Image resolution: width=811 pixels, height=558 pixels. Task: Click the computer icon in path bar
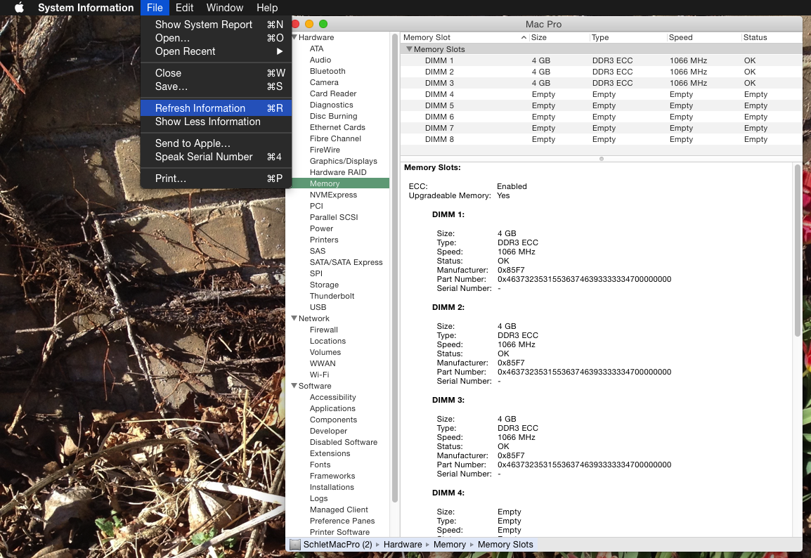click(x=295, y=545)
